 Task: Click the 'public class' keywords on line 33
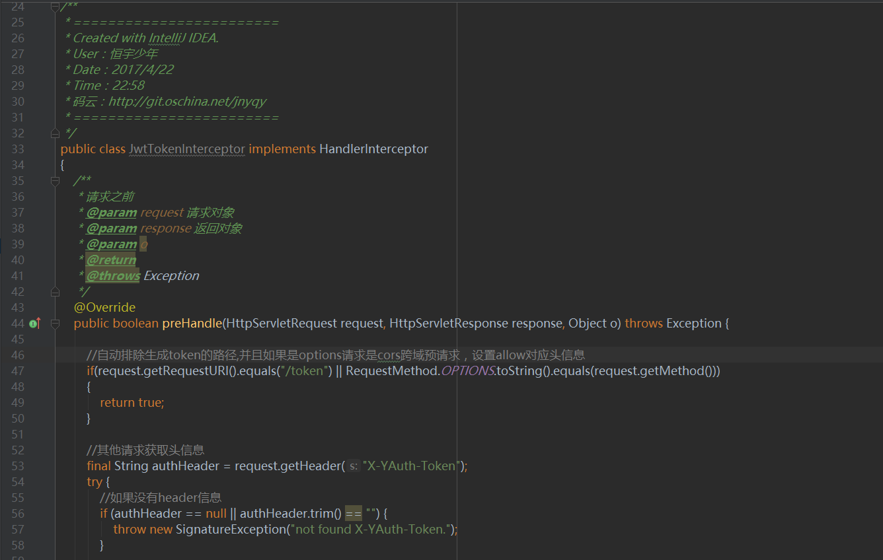(x=93, y=149)
